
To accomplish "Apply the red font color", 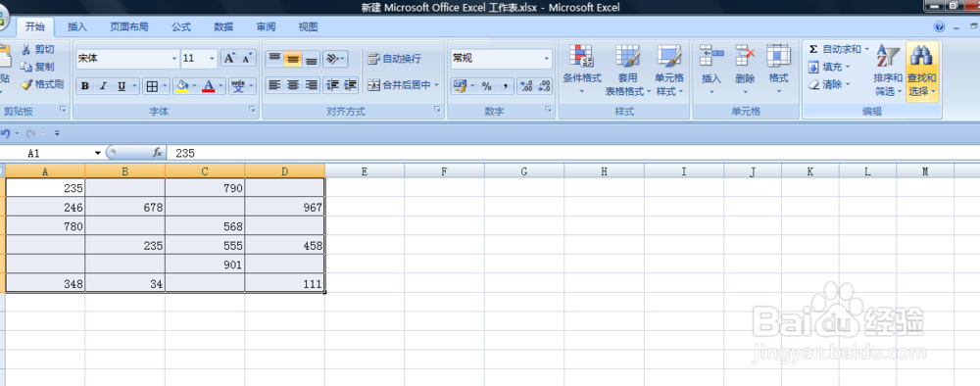I will (209, 87).
